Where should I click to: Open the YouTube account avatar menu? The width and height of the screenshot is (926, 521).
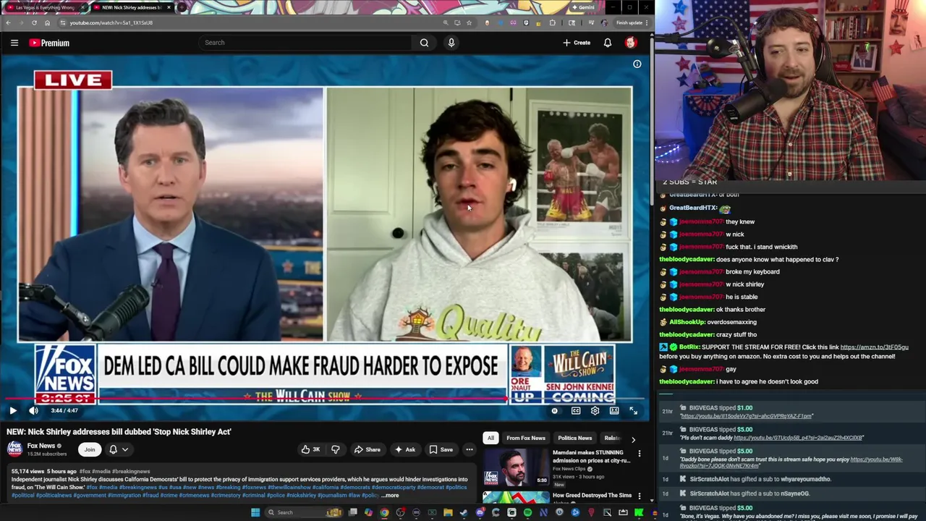tap(631, 43)
